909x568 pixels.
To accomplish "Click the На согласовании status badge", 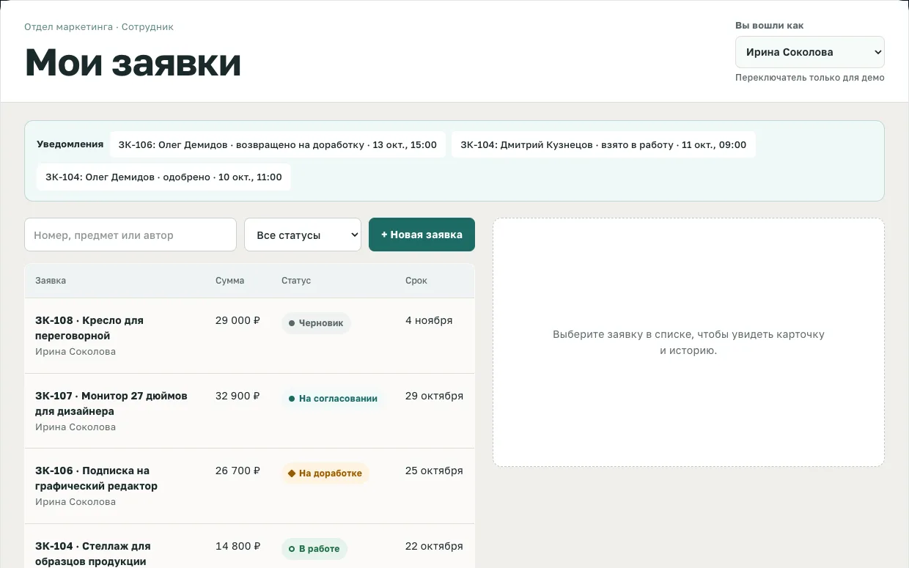I will coord(333,399).
